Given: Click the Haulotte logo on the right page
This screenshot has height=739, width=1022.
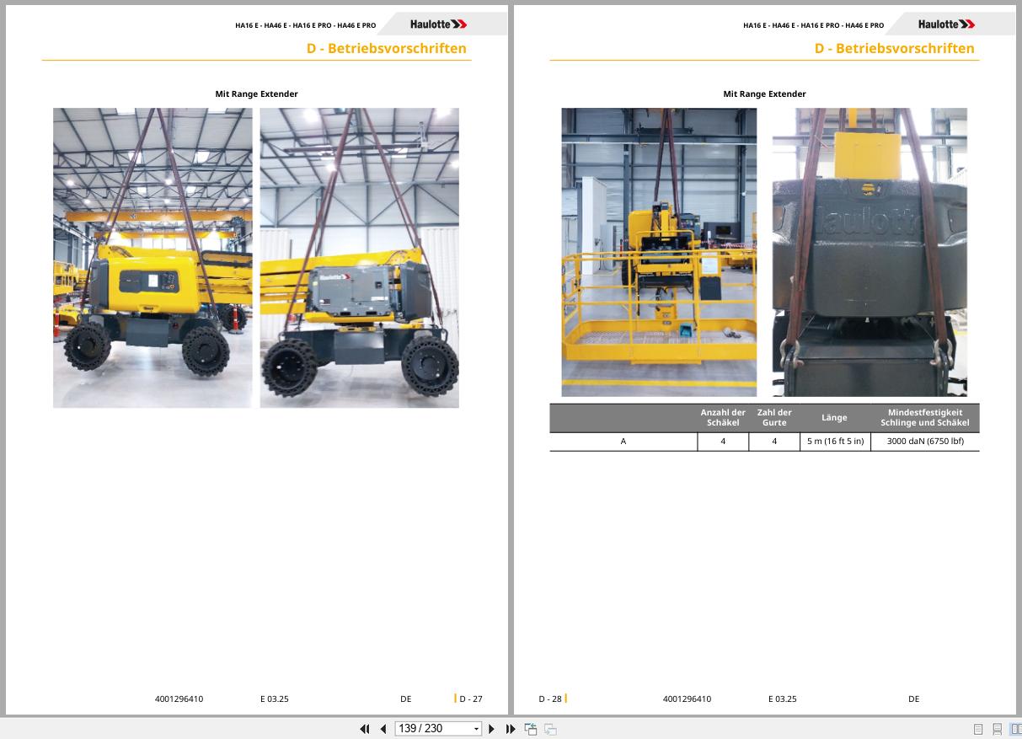Looking at the screenshot, I should pyautogui.click(x=946, y=24).
